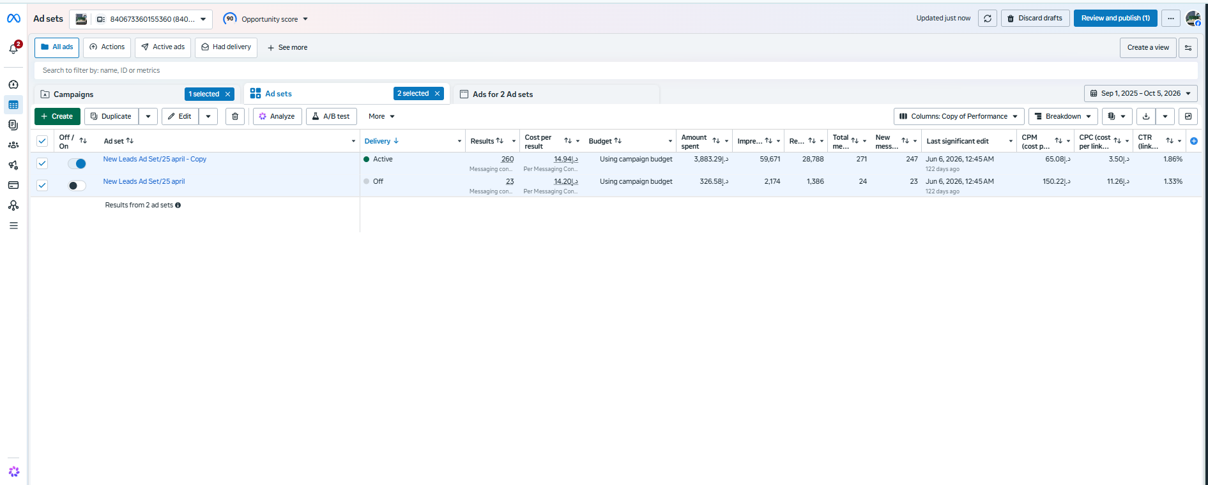Uncheck the New Leads Ad Set/25 april row checkbox
This screenshot has width=1208, height=485.
point(42,186)
